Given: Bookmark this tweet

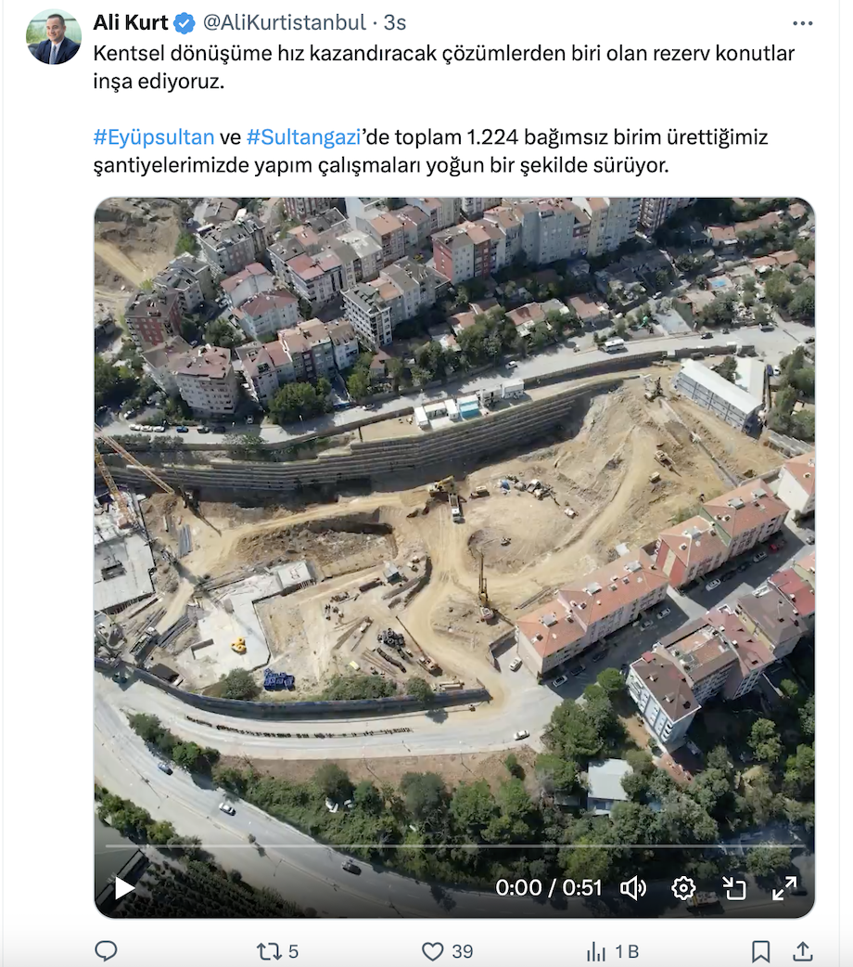Looking at the screenshot, I should pyautogui.click(x=760, y=951).
